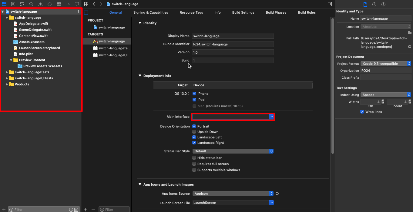Collapse the Deployment Info section
413x212 pixels.
click(x=140, y=76)
